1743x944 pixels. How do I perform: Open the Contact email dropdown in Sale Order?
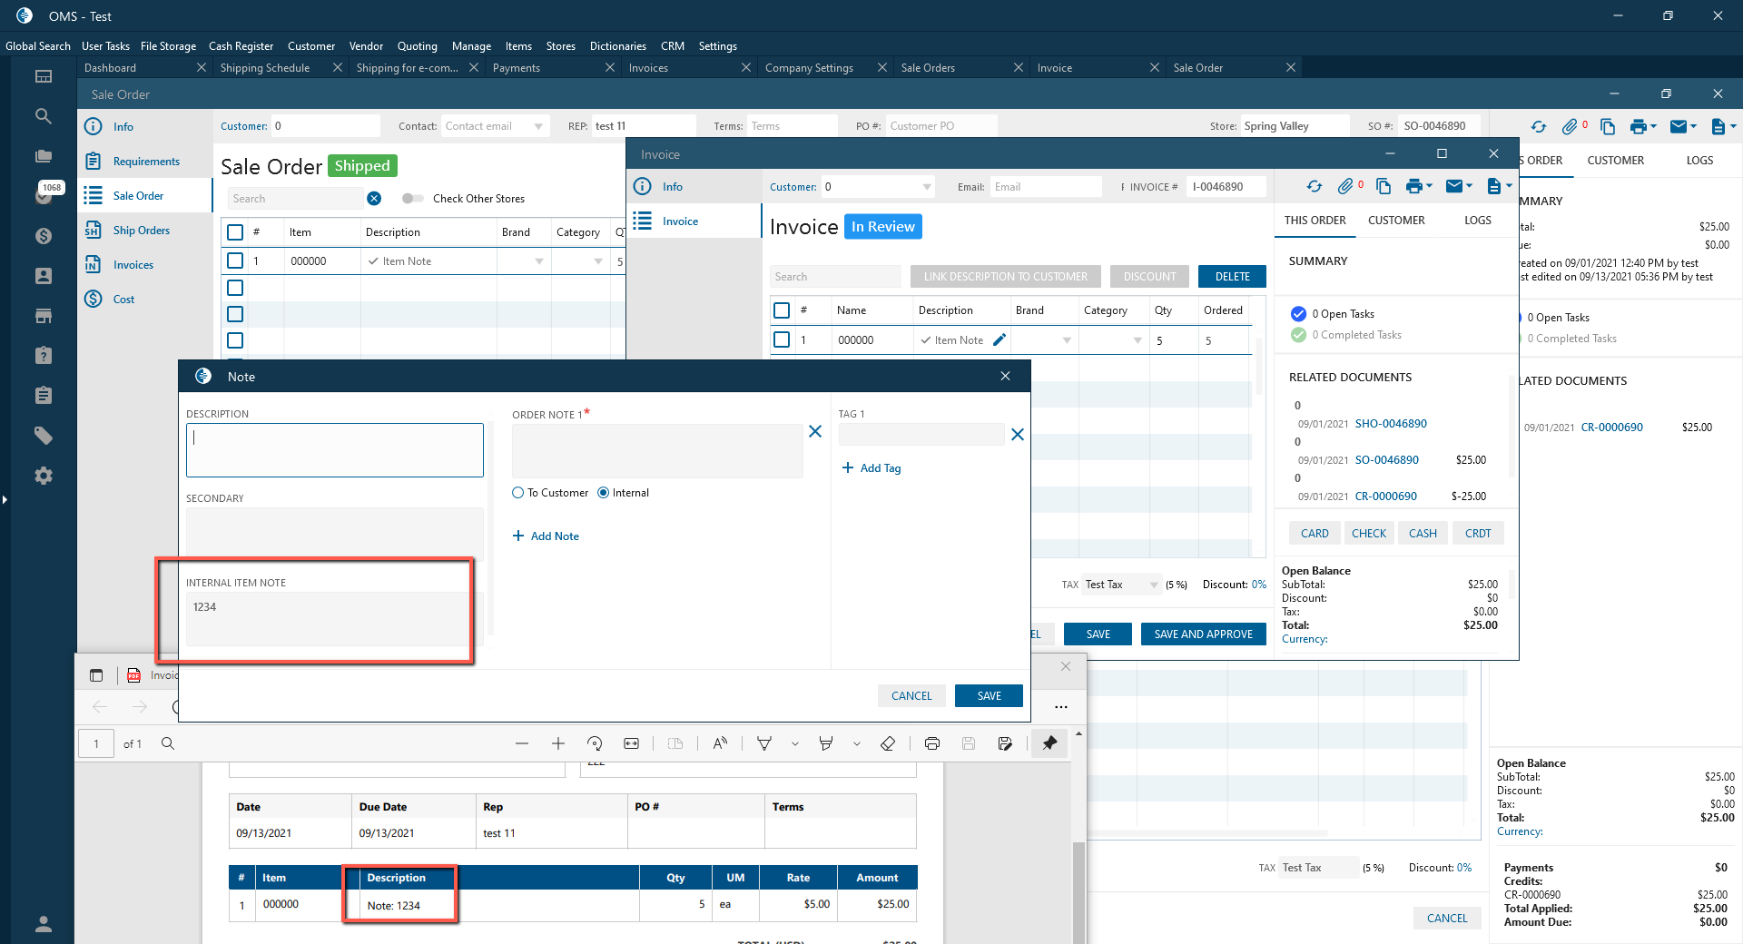pos(539,126)
